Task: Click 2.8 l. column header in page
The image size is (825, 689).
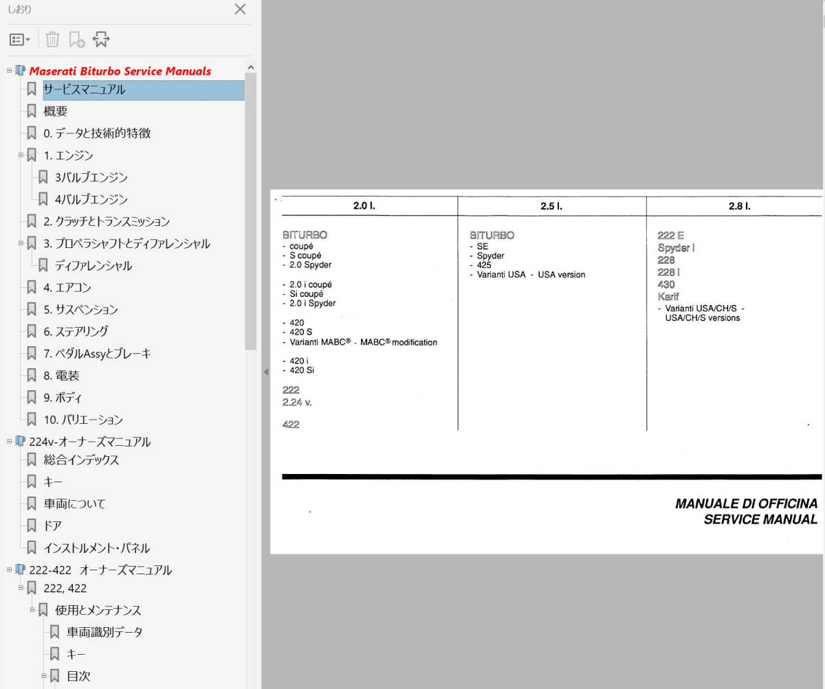Action: tap(739, 206)
